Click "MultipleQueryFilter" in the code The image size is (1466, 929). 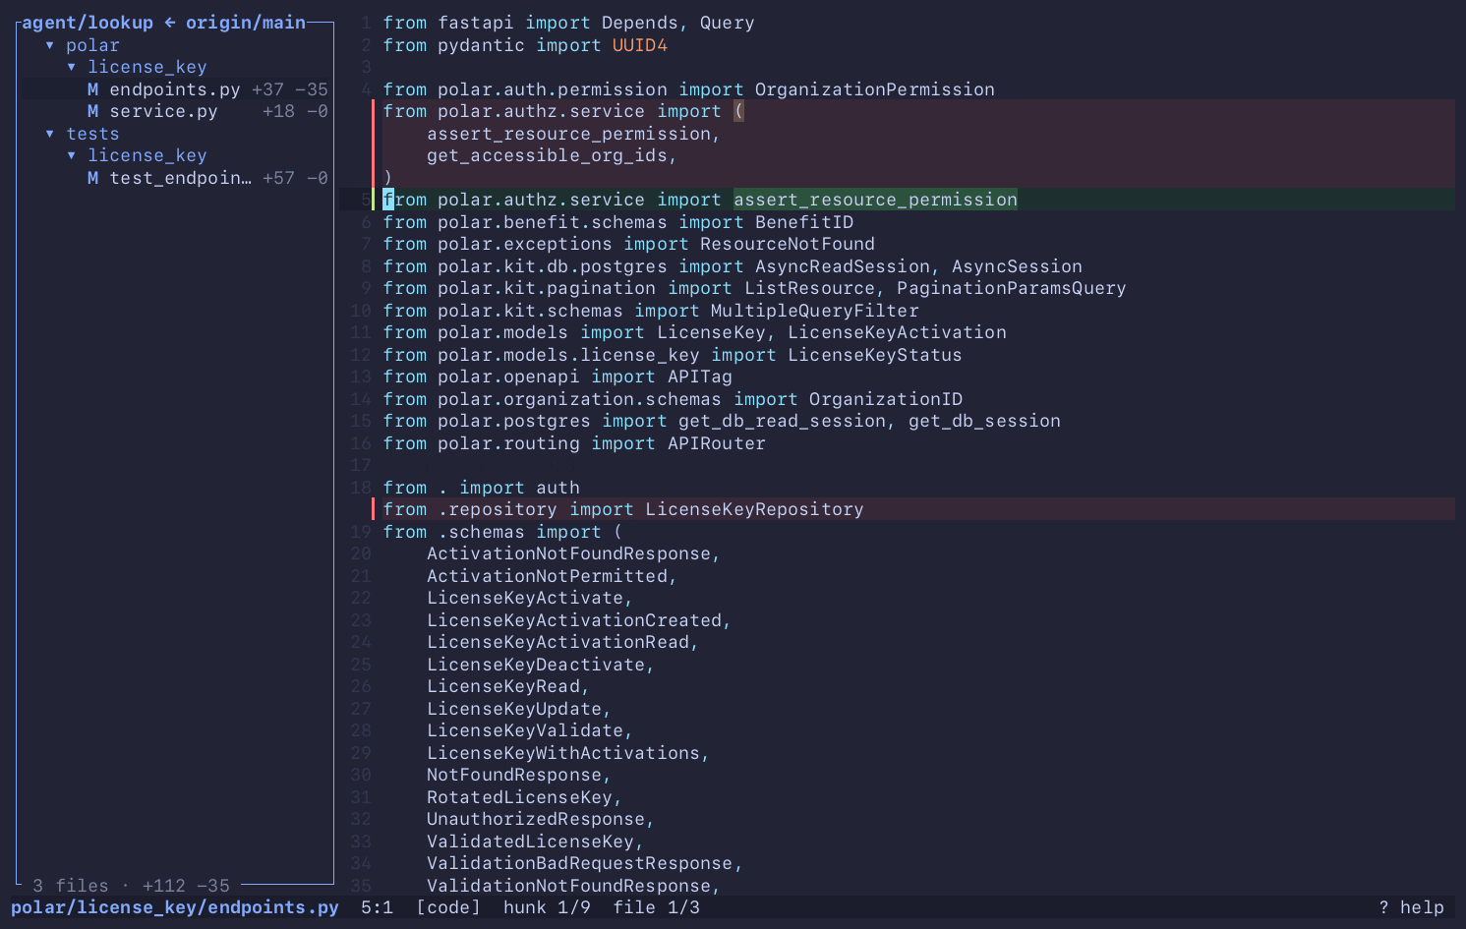[815, 311]
